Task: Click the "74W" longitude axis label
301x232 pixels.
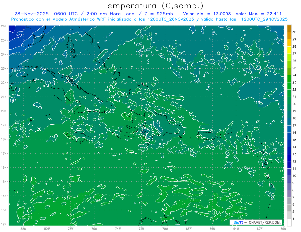Action: (118, 228)
